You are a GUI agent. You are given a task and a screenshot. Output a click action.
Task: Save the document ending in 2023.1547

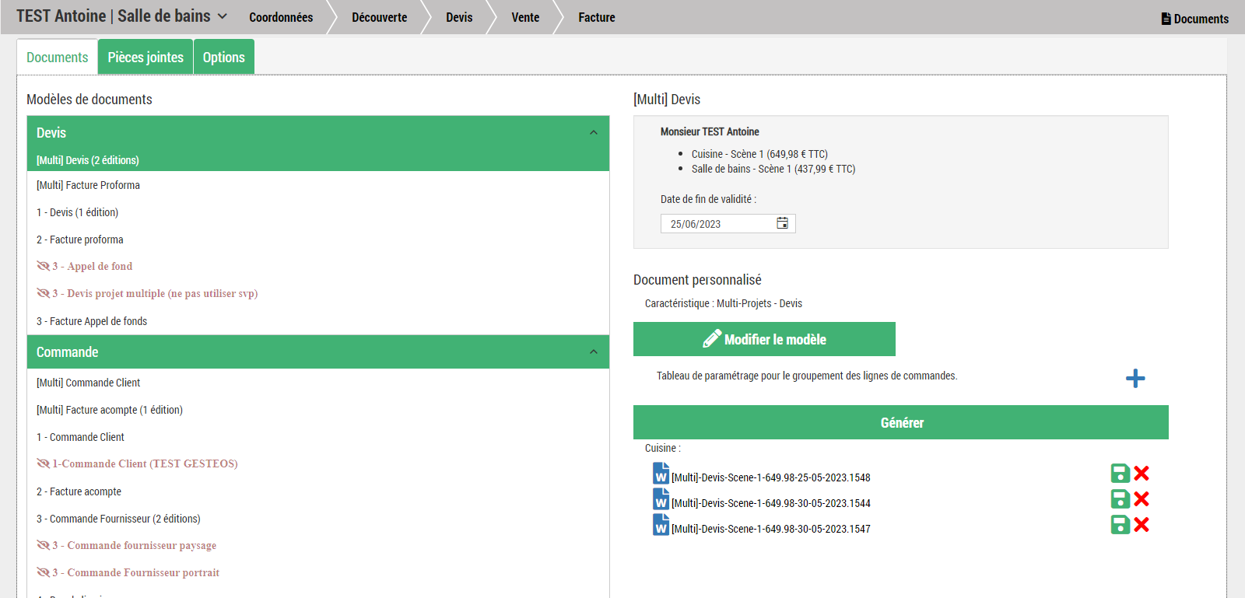[x=1120, y=525]
